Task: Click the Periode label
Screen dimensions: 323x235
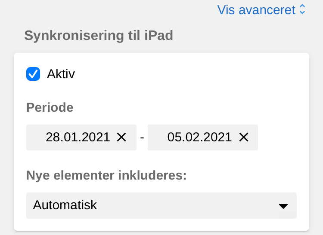Action: [50, 107]
